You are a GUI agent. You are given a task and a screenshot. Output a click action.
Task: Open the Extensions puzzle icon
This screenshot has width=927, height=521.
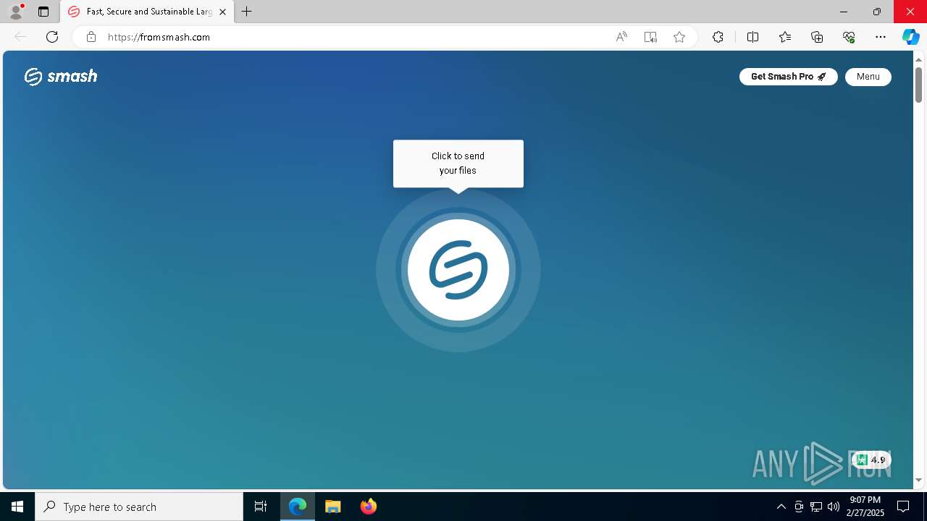point(718,37)
